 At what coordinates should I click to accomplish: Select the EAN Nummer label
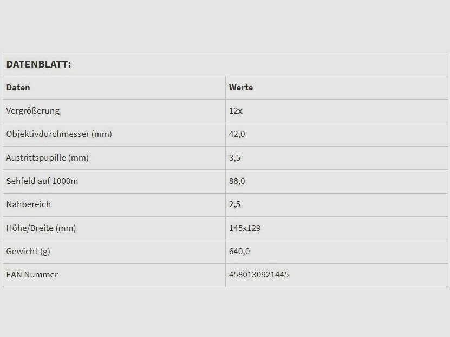pos(32,275)
